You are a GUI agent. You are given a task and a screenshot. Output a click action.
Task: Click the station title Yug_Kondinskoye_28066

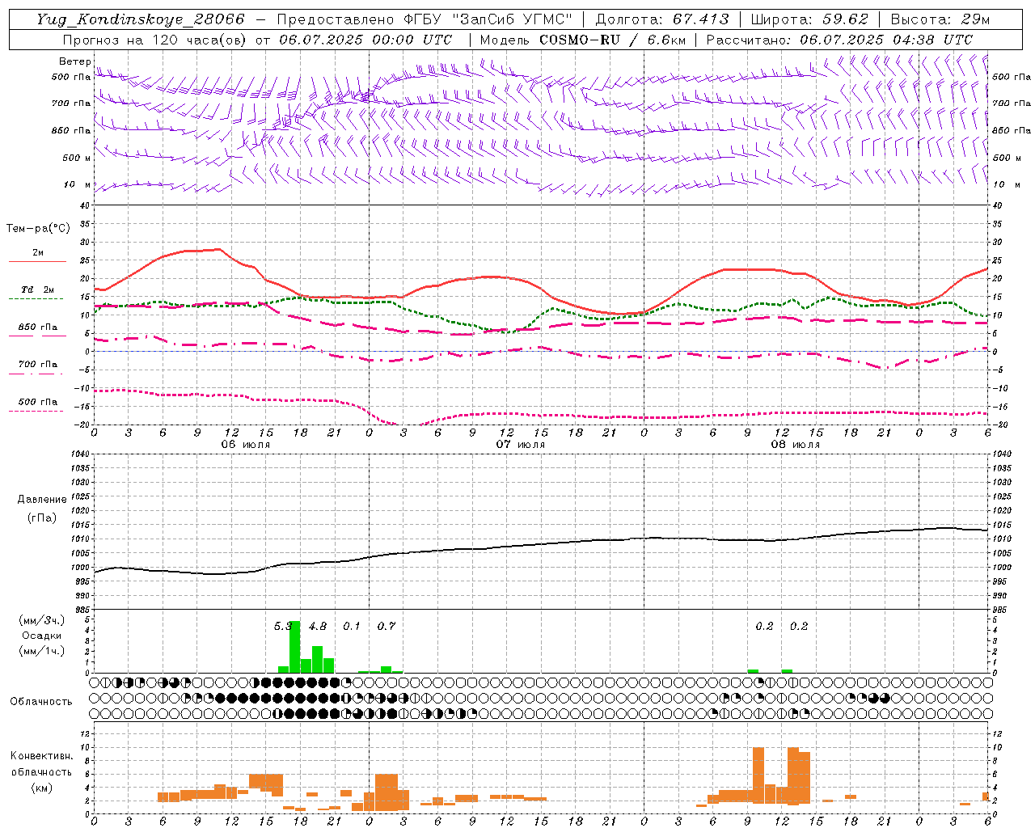click(x=141, y=19)
